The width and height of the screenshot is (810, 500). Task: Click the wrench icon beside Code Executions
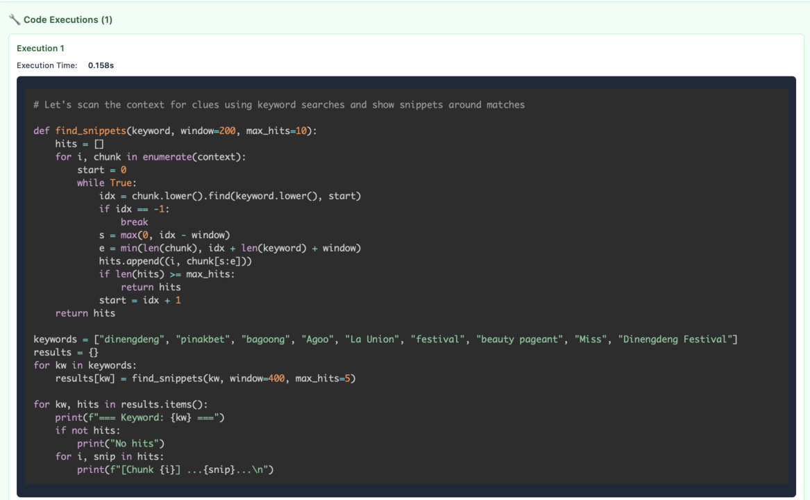(x=15, y=20)
